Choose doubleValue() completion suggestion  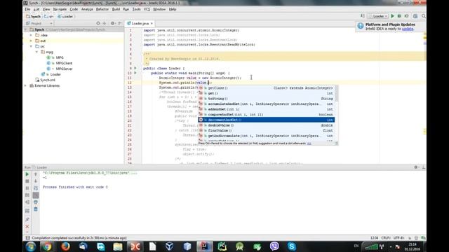(x=267, y=125)
